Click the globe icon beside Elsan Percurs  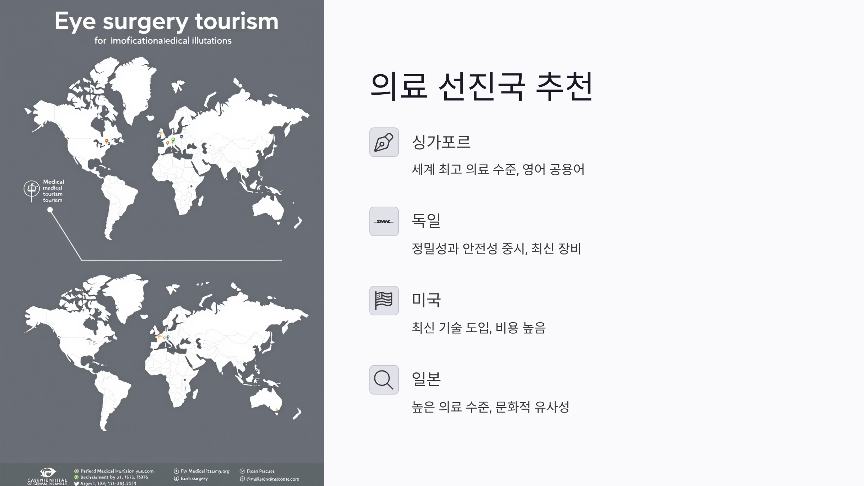(242, 471)
